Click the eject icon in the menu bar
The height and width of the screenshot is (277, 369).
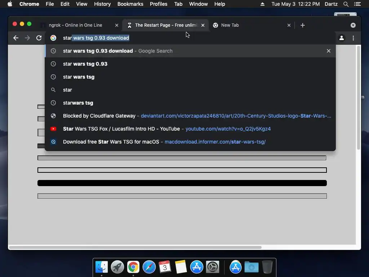click(262, 4)
